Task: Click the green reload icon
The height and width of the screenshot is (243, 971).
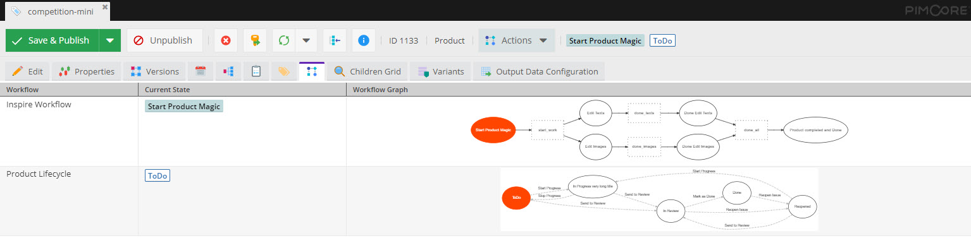Action: pos(284,40)
